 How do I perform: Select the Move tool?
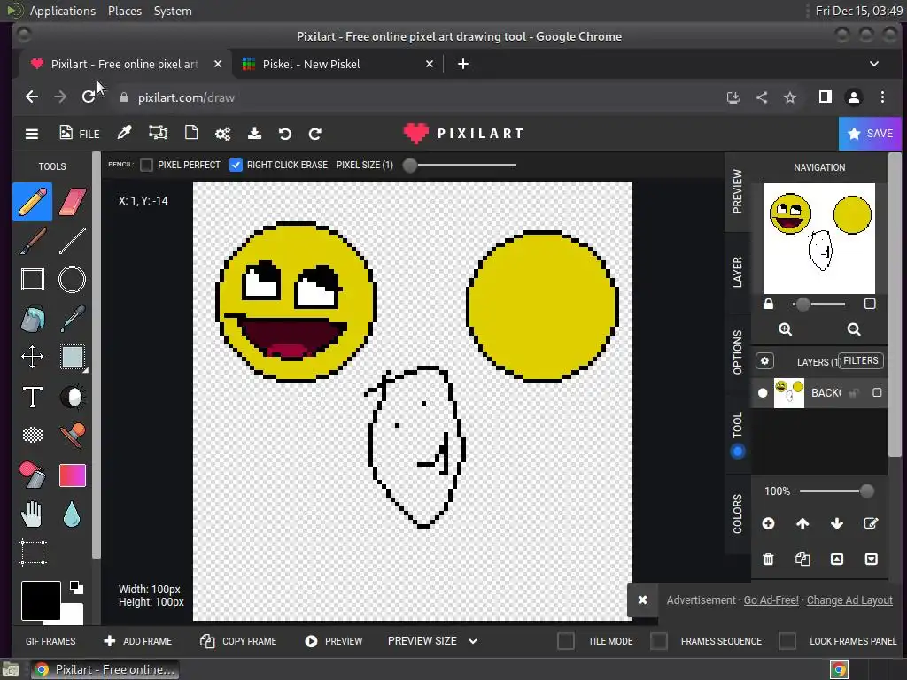click(33, 357)
